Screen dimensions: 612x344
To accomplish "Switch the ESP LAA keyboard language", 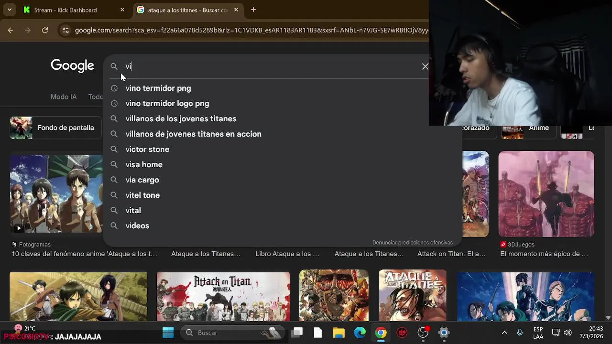I will click(x=538, y=333).
